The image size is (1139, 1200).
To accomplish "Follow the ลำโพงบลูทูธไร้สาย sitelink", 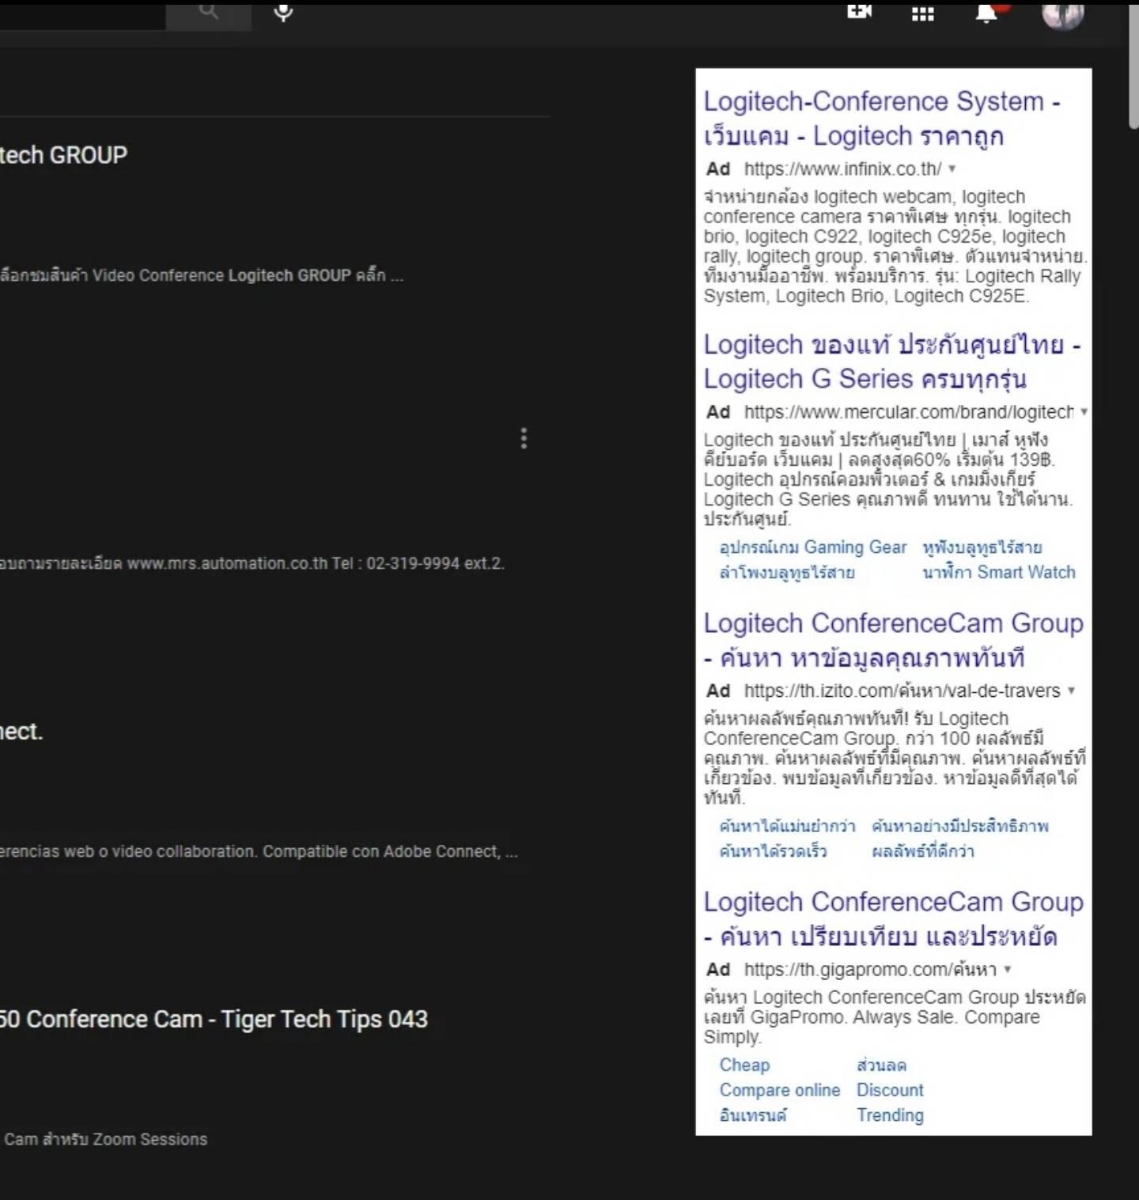I will tap(787, 572).
